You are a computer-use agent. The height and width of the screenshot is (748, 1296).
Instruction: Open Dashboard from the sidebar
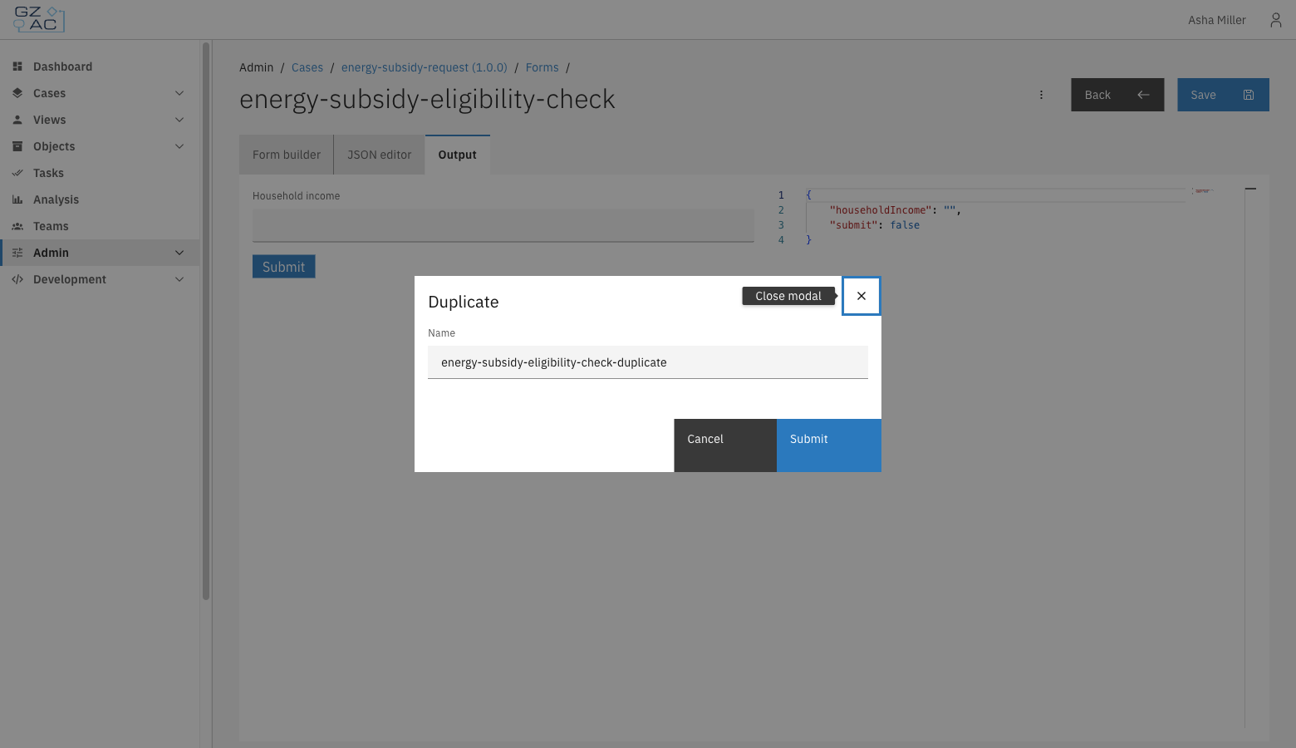click(100, 66)
